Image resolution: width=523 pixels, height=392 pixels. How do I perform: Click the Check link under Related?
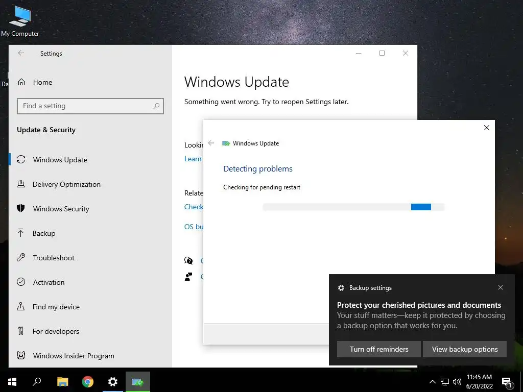coord(194,207)
